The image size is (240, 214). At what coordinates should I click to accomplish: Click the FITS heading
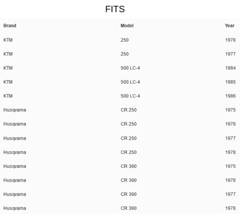[115, 9]
